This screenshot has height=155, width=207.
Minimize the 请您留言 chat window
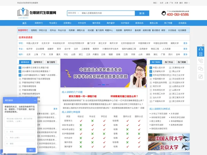[x=35, y=100]
